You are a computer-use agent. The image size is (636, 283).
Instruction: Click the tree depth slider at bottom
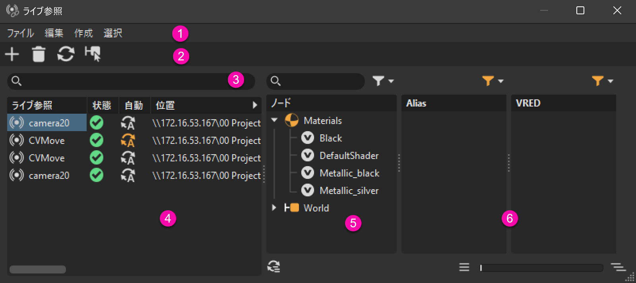(x=541, y=267)
